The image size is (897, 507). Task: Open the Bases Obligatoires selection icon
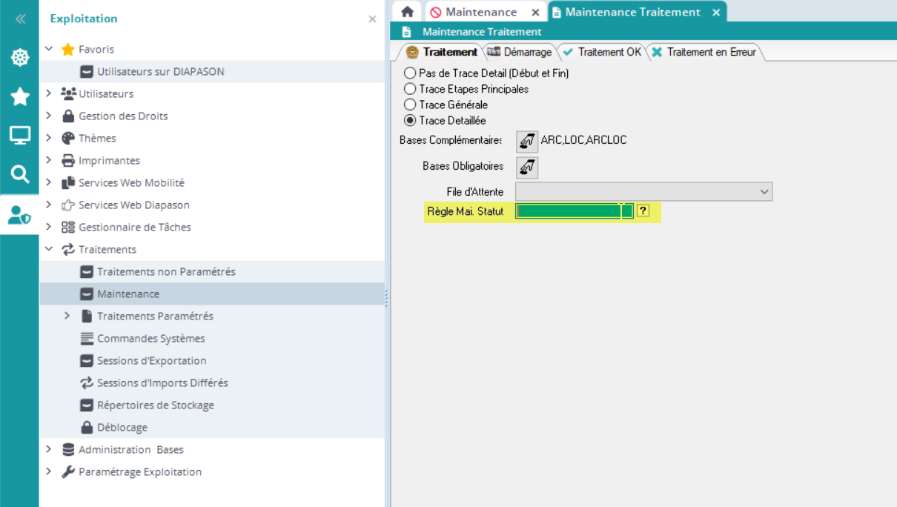527,168
